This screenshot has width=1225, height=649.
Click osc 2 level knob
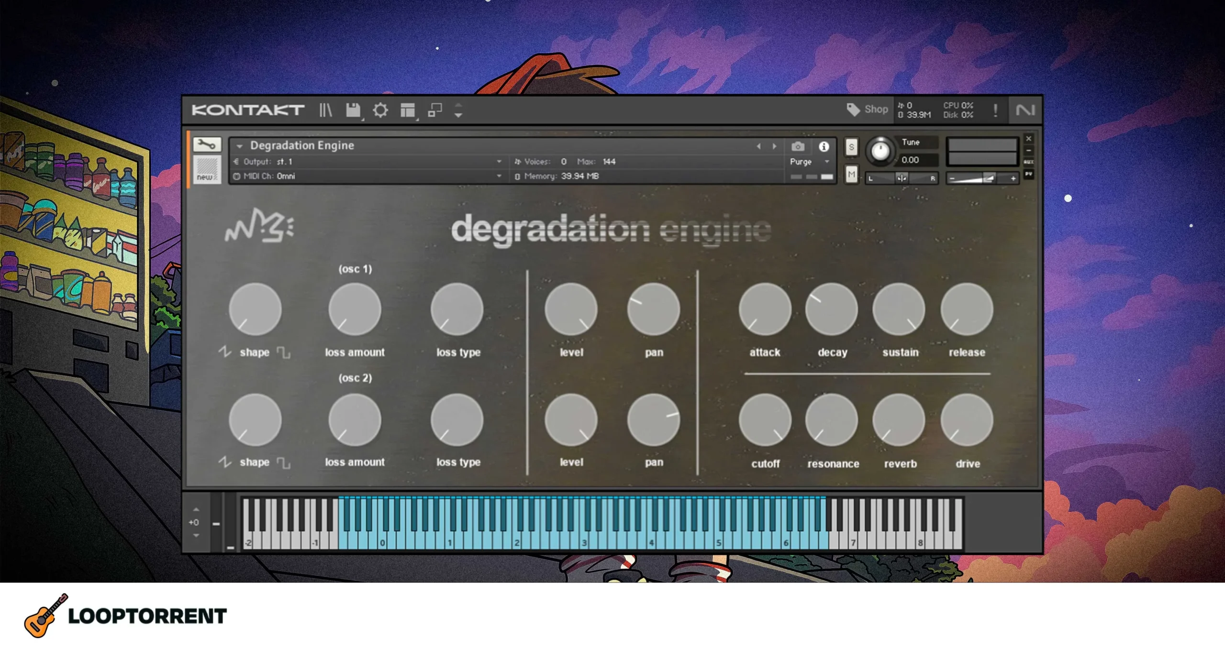pyautogui.click(x=571, y=420)
